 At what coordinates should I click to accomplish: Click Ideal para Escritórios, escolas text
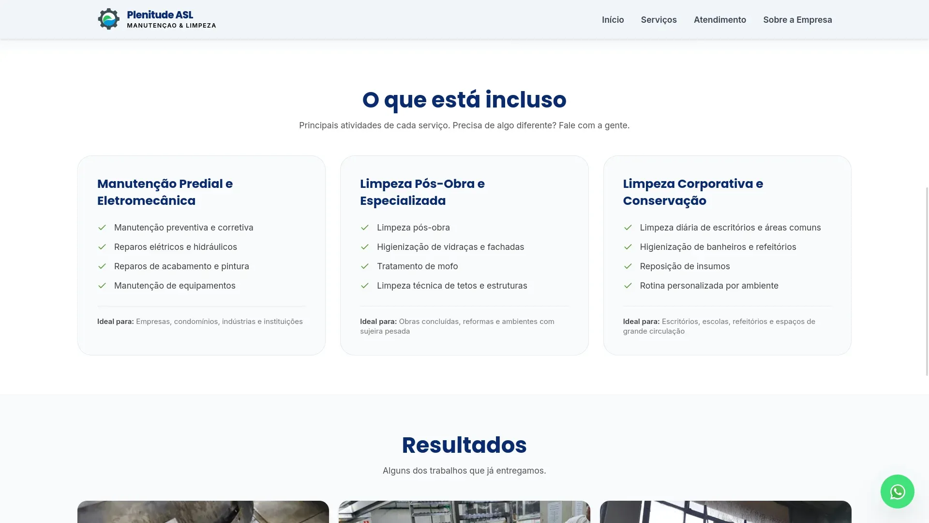[719, 326]
